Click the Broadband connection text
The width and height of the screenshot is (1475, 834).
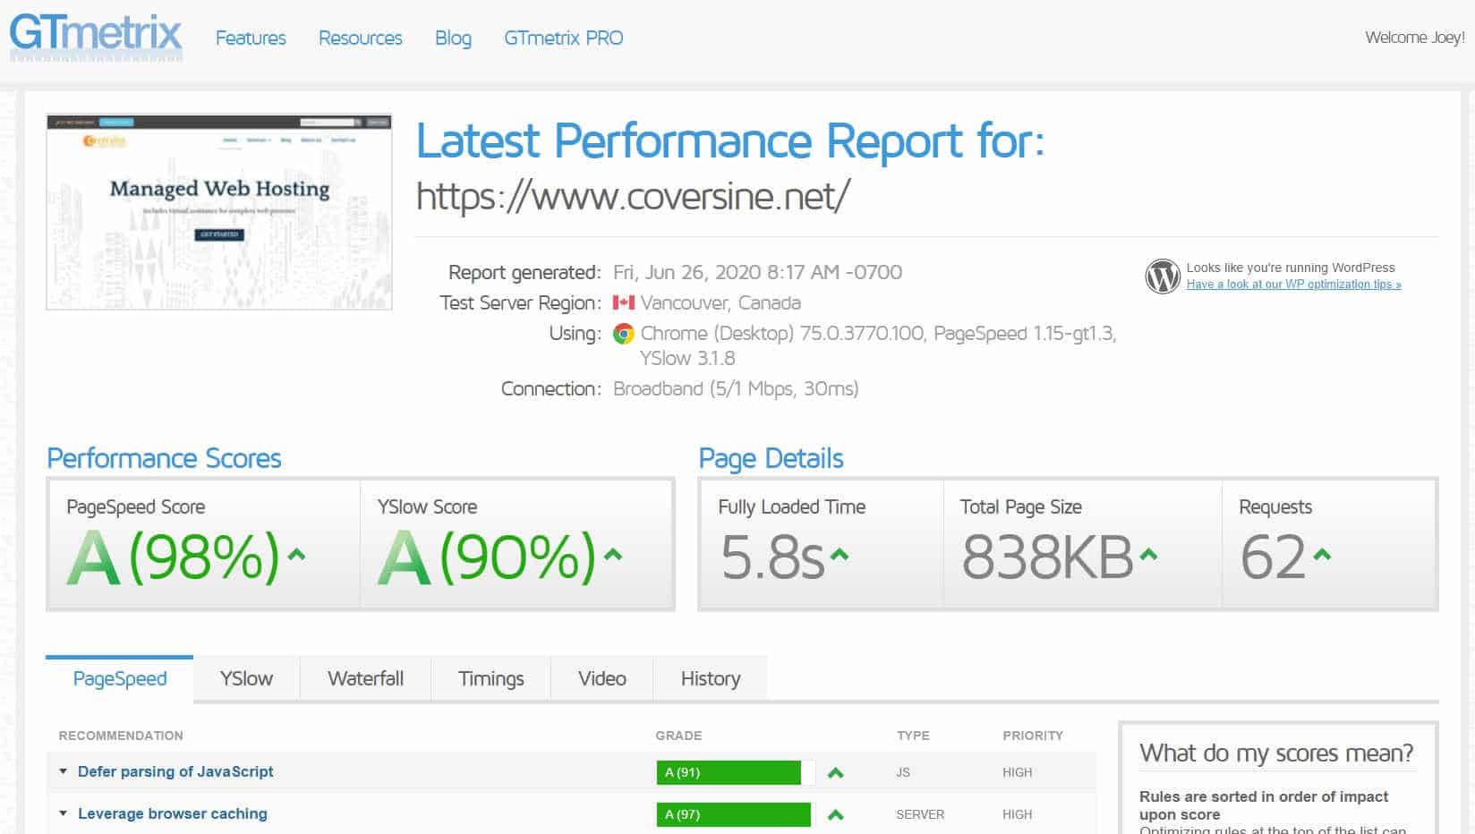point(736,388)
